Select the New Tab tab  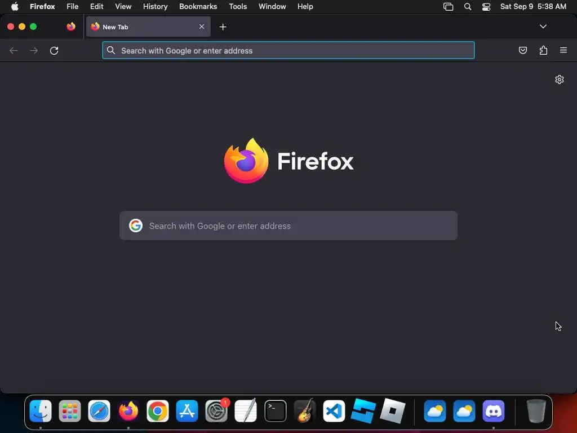pos(148,26)
